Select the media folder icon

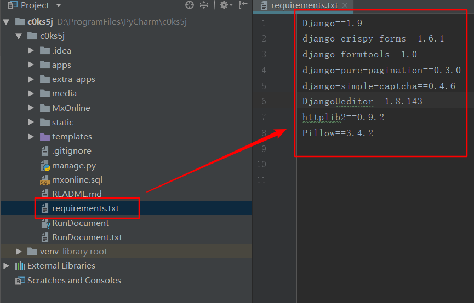tap(45, 94)
